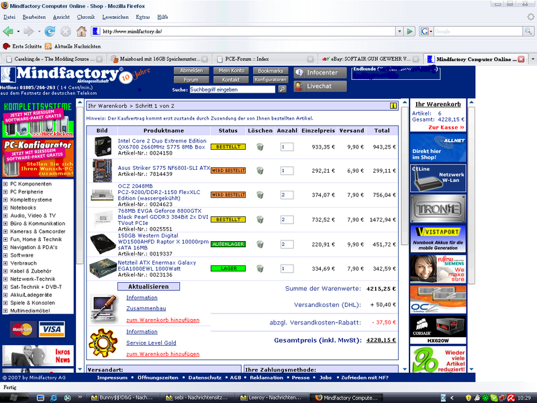The width and height of the screenshot is (537, 403).
Task: Expand the Notebooks category
Action: 5,208
